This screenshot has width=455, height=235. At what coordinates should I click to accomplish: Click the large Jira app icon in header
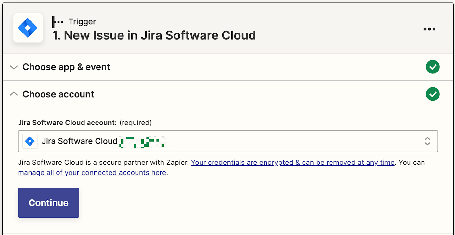point(28,28)
